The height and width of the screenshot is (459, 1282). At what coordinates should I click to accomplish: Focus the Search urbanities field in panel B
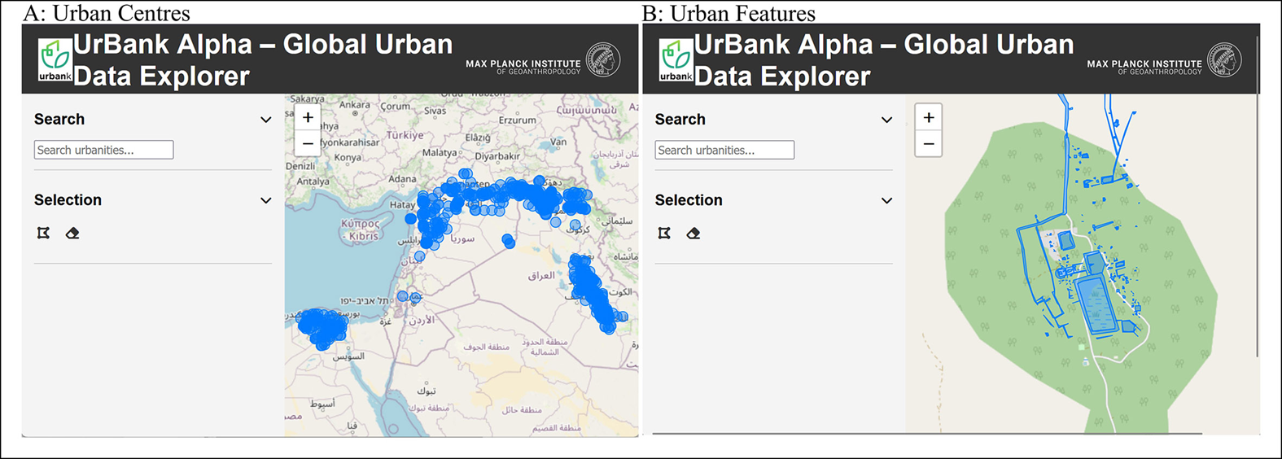pos(724,150)
